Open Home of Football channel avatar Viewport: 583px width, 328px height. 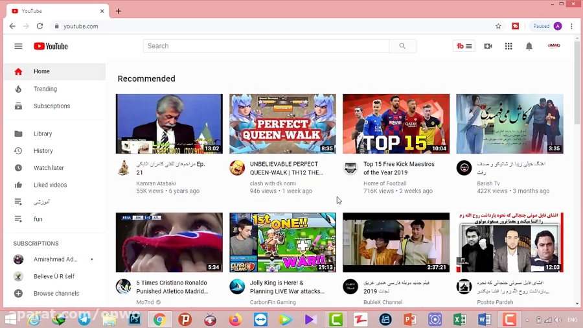(350, 168)
